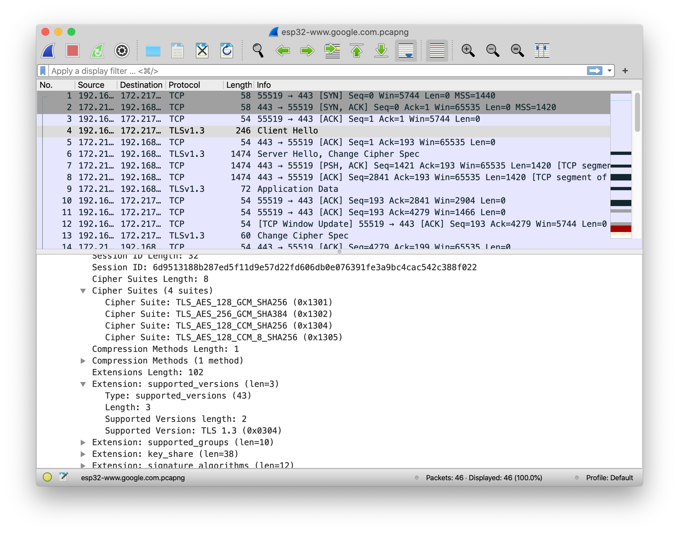Sort by the Protocol column header
Image resolution: width=679 pixels, height=534 pixels.
coord(195,85)
